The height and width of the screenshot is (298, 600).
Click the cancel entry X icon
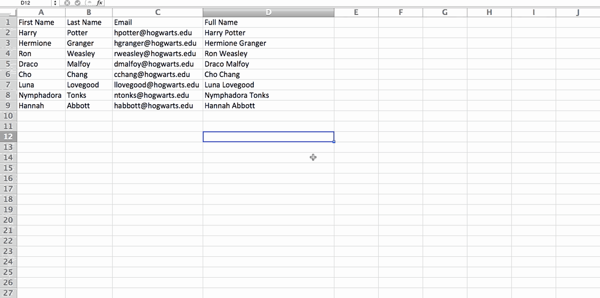click(67, 3)
